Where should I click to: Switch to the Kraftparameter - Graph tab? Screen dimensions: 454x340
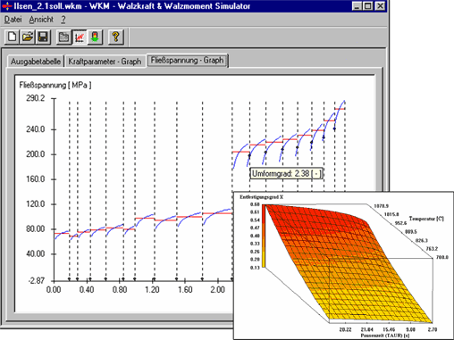click(x=105, y=62)
